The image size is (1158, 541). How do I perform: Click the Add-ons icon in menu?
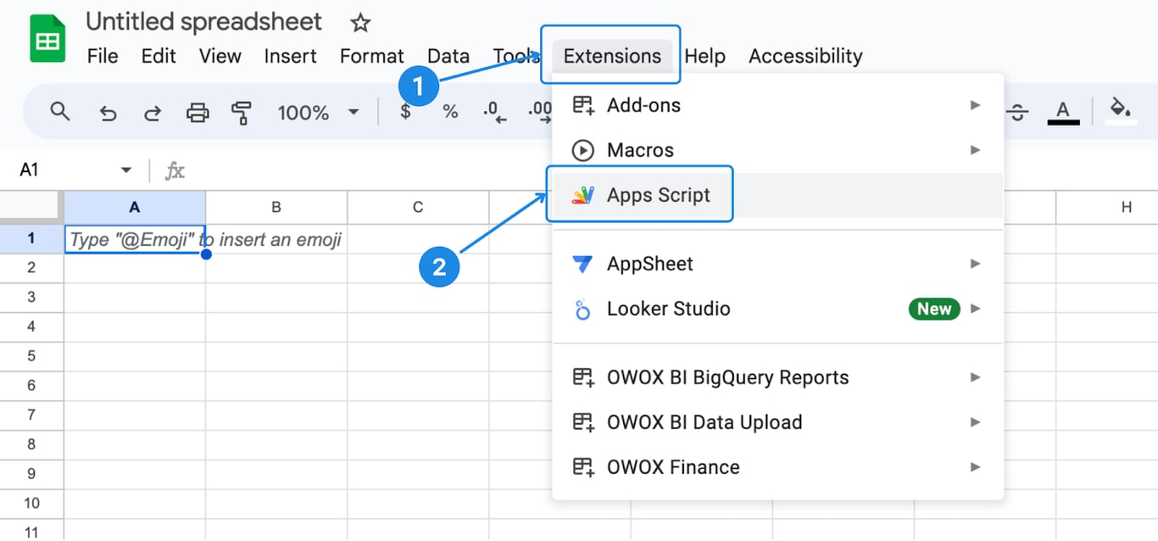(583, 105)
